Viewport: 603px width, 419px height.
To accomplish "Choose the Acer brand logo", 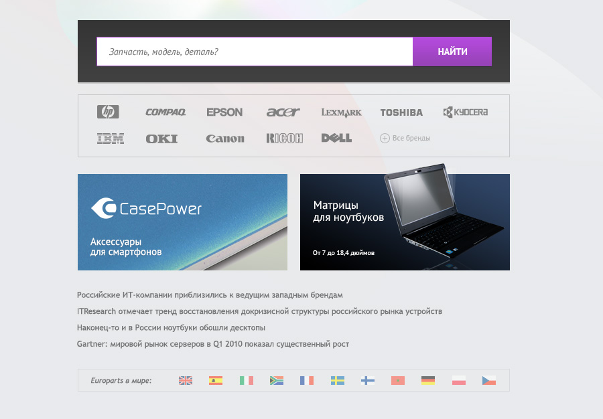I will 283,112.
